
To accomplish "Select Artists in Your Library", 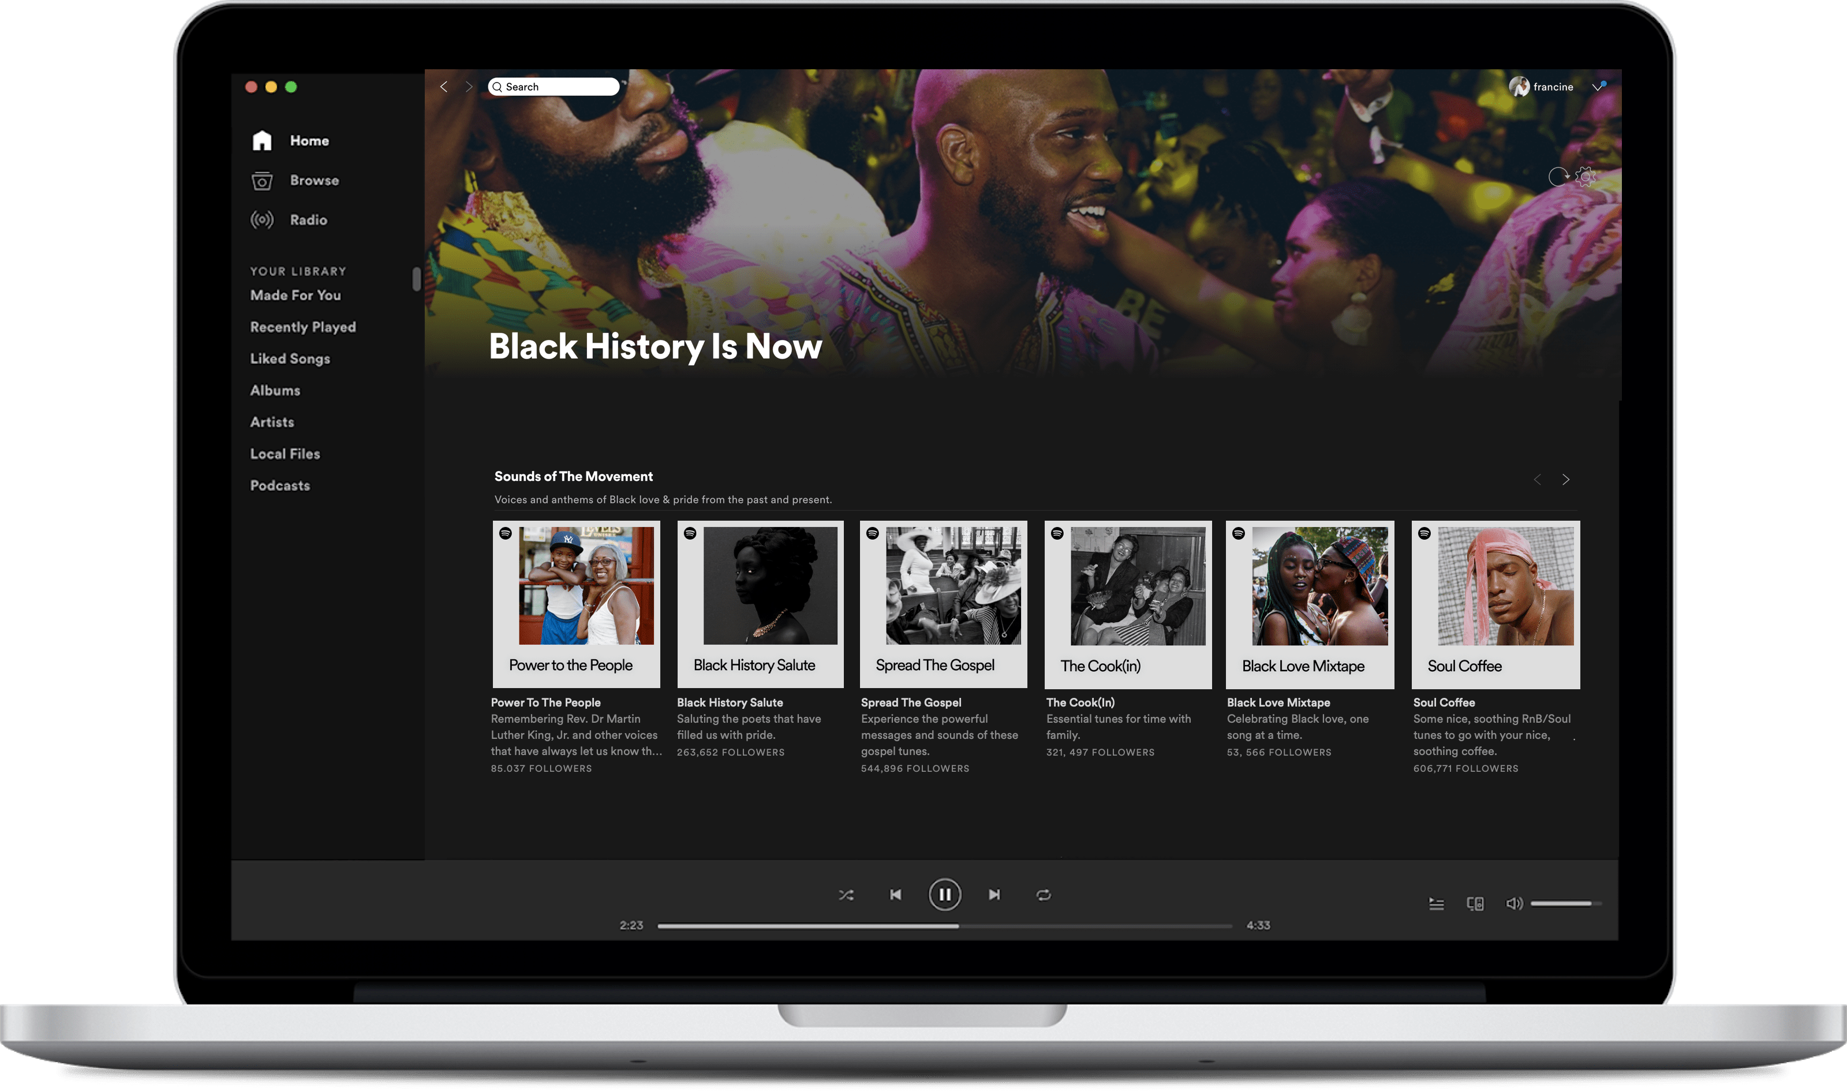I will click(x=272, y=422).
